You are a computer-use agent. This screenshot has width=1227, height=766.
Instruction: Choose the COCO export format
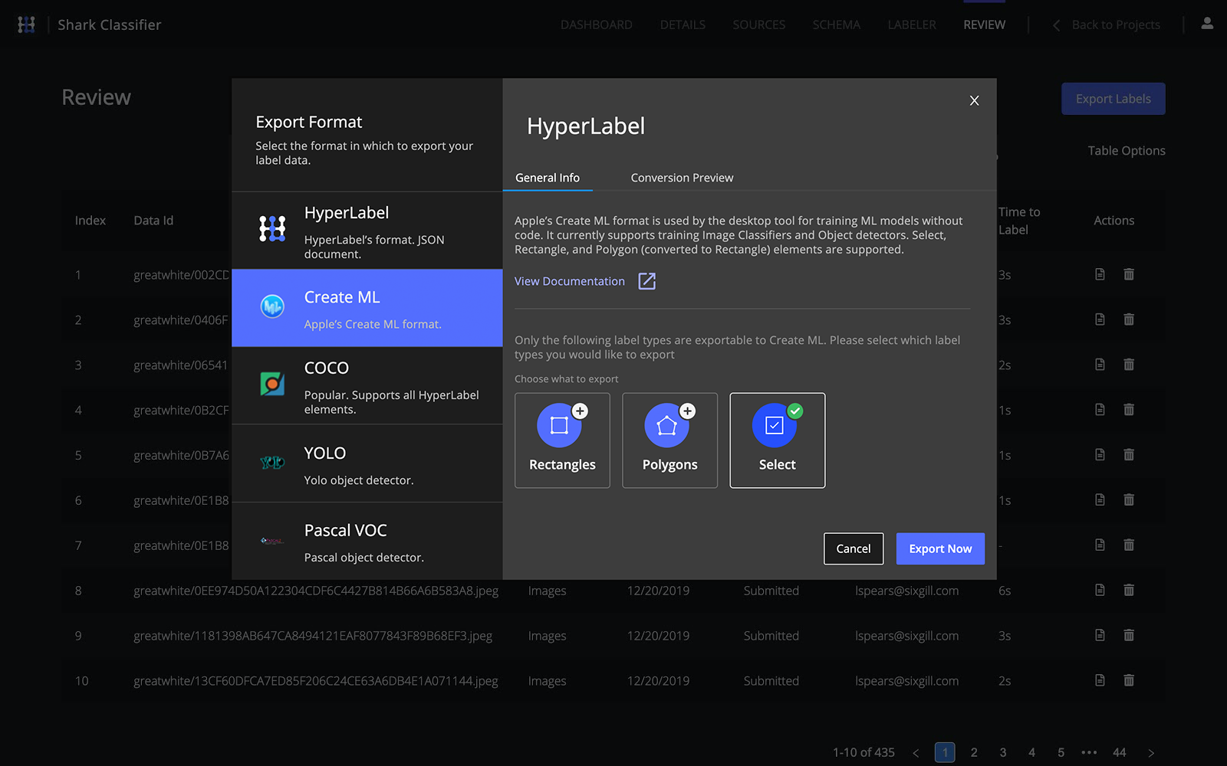(x=367, y=386)
